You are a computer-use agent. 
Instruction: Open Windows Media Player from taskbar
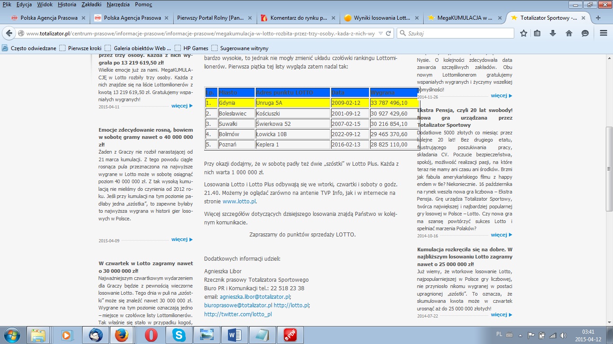click(x=67, y=335)
